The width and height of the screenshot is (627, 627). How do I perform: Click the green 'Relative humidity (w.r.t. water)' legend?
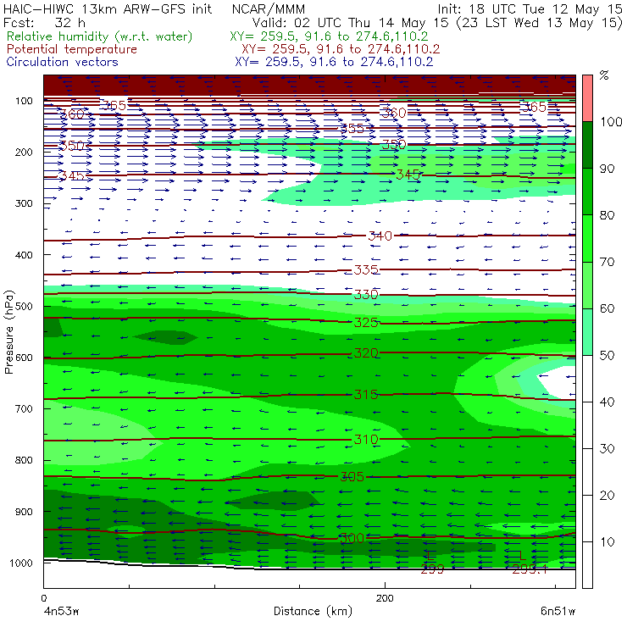pyautogui.click(x=100, y=36)
